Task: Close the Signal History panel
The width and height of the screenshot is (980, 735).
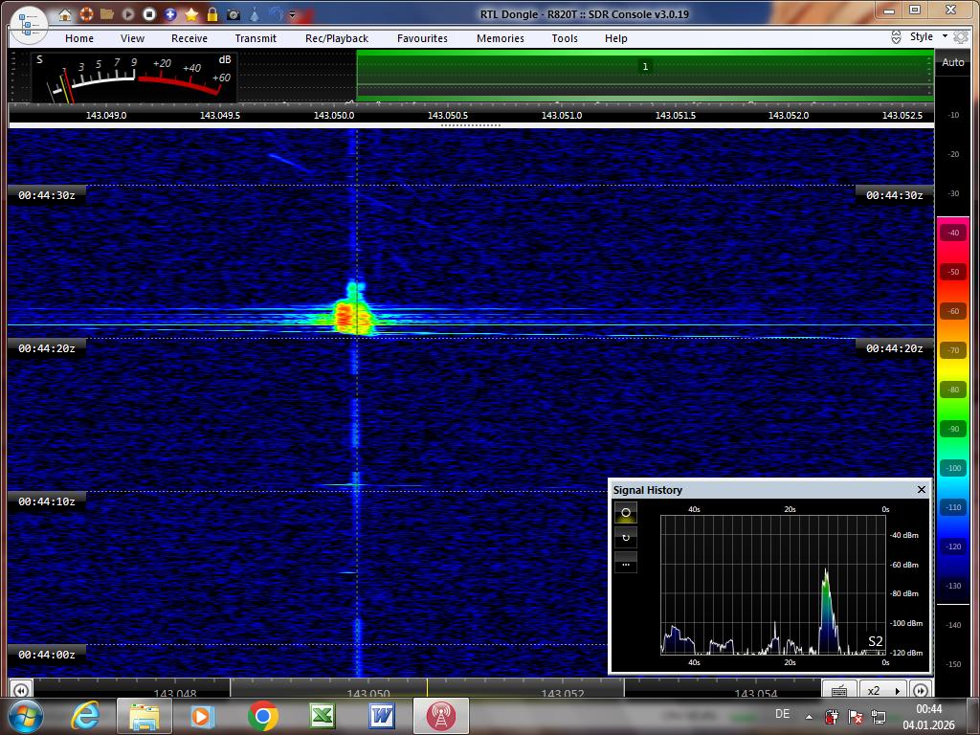Action: (x=922, y=489)
